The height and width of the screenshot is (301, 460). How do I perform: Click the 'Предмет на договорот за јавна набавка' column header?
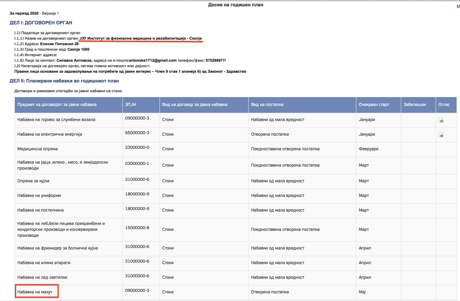point(68,105)
